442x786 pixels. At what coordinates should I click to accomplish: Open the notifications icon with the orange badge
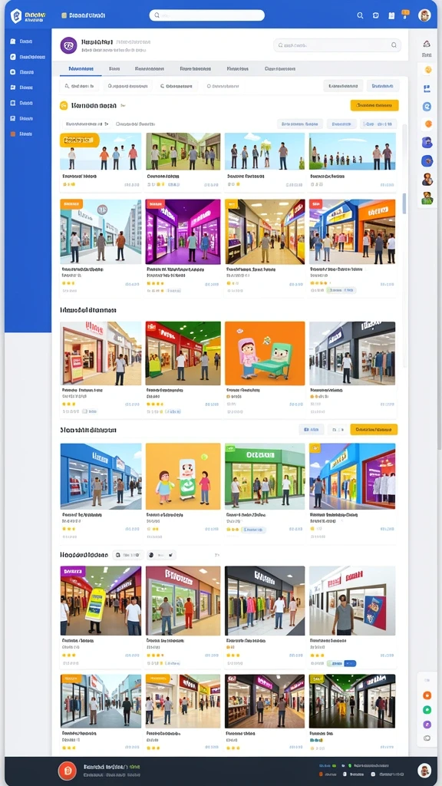tap(405, 15)
